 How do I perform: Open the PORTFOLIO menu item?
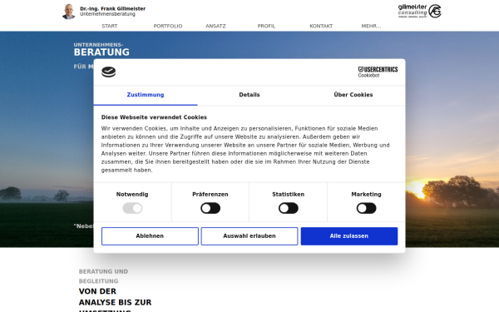168,26
